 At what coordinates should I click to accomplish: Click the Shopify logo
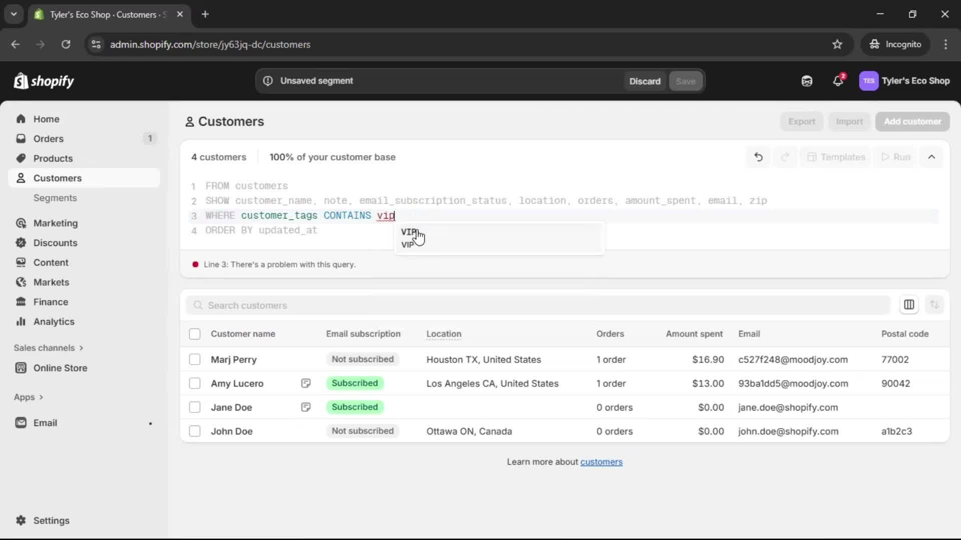(x=44, y=81)
